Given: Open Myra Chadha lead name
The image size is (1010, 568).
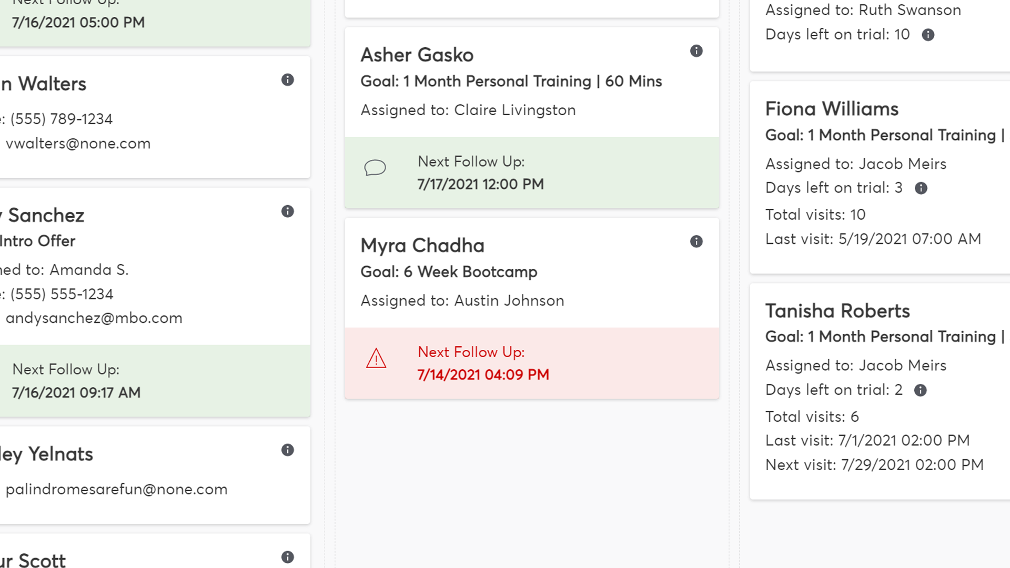Looking at the screenshot, I should pos(422,246).
